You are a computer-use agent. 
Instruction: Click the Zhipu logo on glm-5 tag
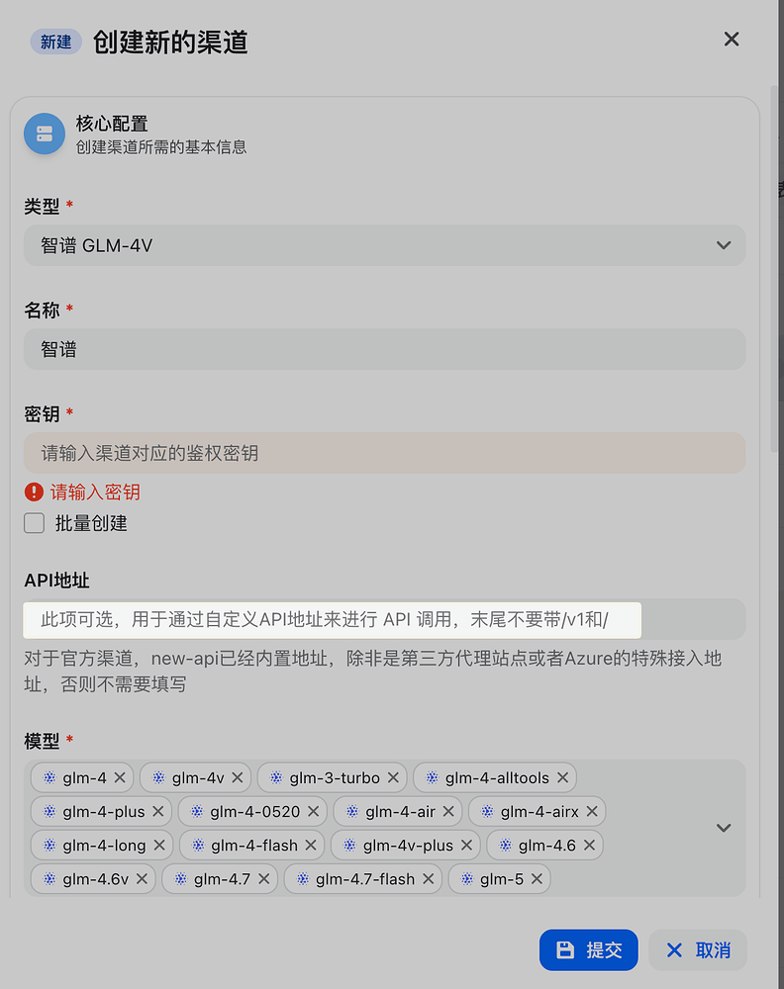[x=467, y=878]
